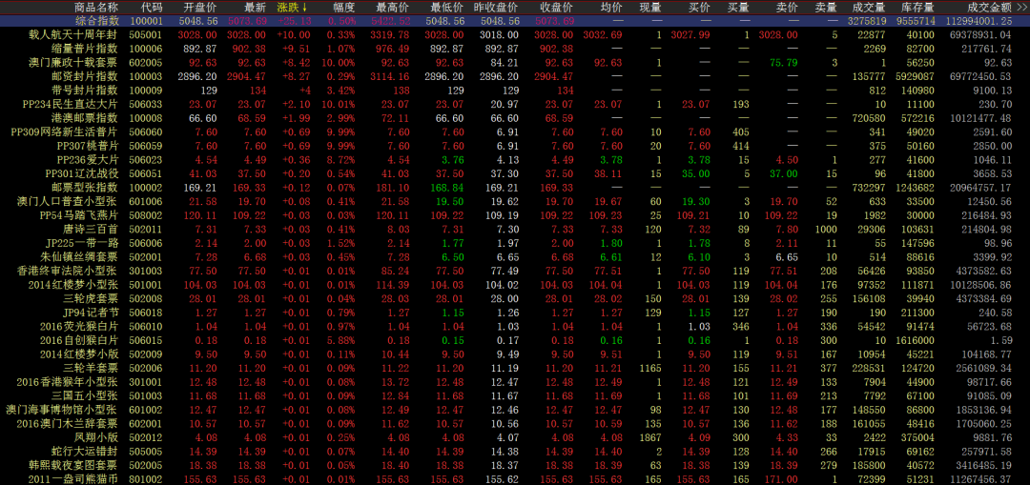Image resolution: width=1030 pixels, height=485 pixels.
Task: Select the 邮资封片指数 row
Action: click(x=515, y=76)
